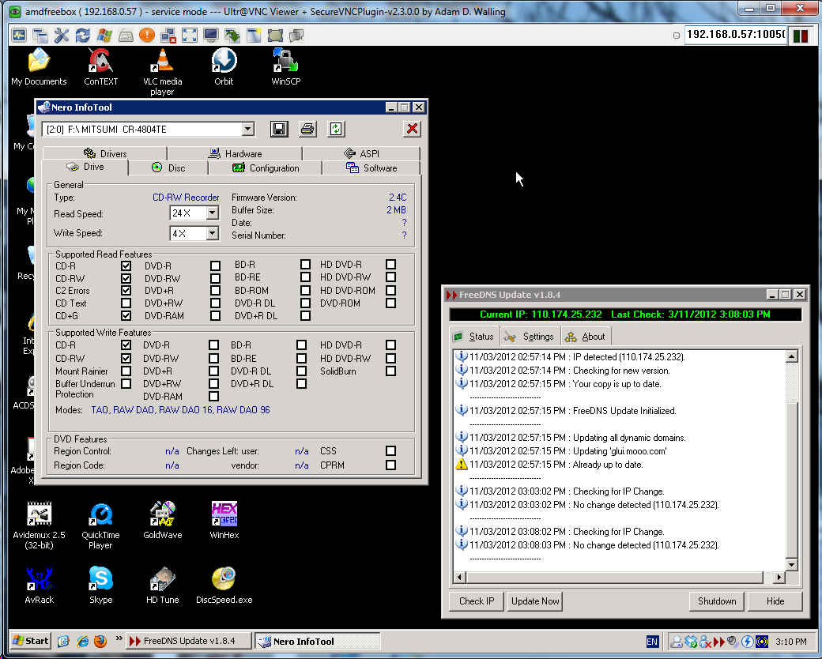
Task: Toggle Mount Rainier write checkbox
Action: click(x=126, y=371)
